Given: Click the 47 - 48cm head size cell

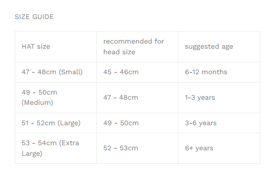Looking at the screenshot, I should pyautogui.click(x=138, y=98).
